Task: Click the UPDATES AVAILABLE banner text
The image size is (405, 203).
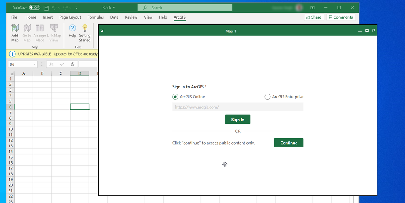Action: [x=34, y=54]
